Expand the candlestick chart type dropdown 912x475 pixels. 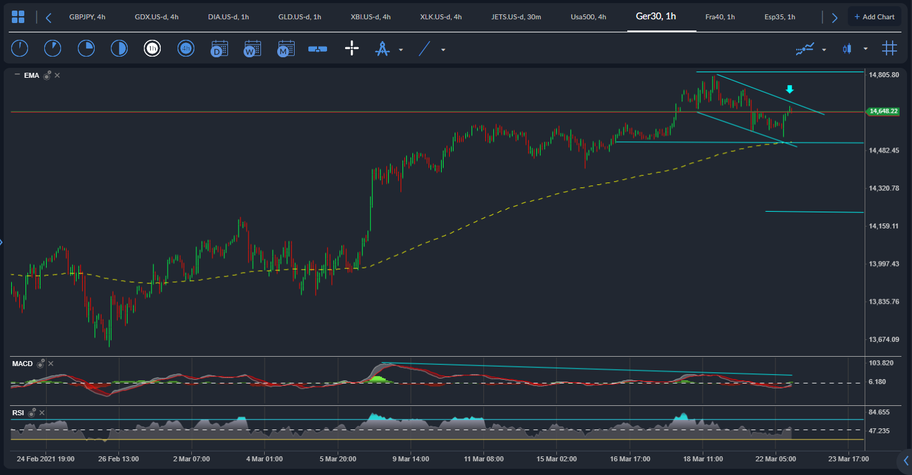865,49
